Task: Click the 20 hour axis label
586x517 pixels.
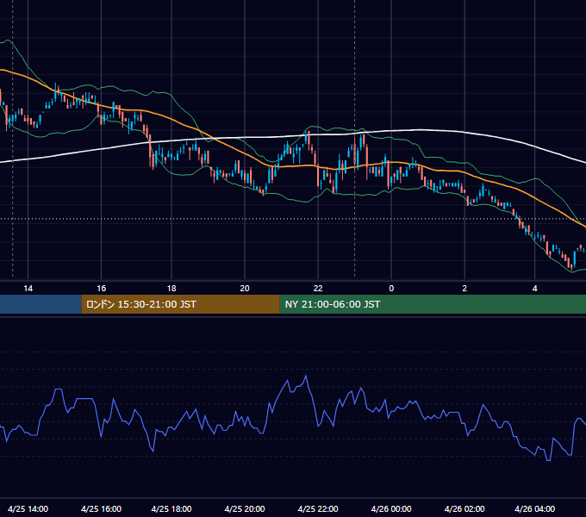Action: coord(245,289)
